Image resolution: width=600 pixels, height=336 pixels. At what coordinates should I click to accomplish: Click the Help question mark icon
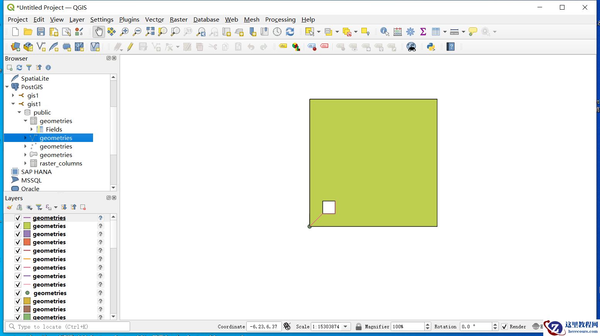451,47
